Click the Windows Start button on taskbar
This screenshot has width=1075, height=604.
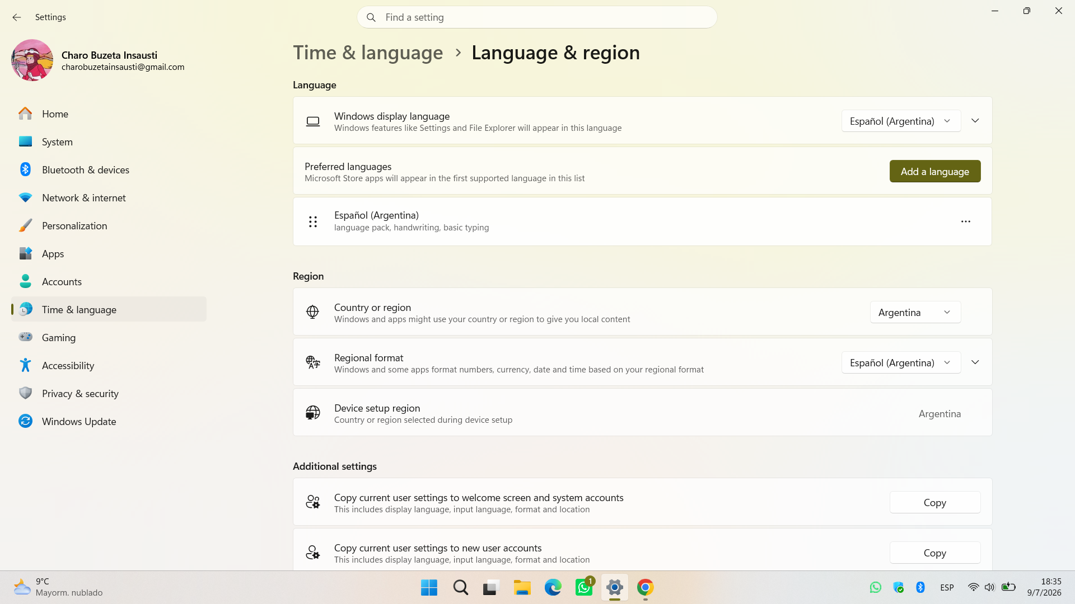click(429, 587)
